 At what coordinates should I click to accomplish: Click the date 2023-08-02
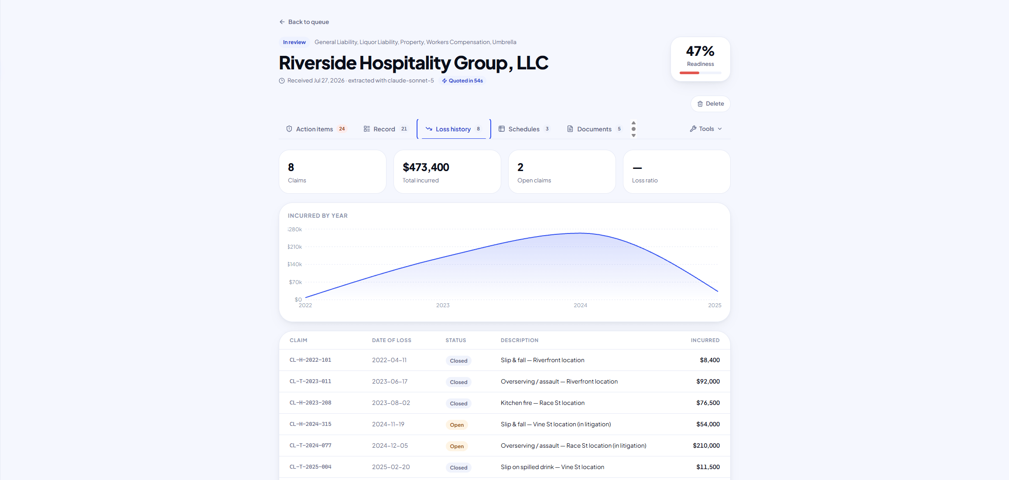click(x=391, y=403)
